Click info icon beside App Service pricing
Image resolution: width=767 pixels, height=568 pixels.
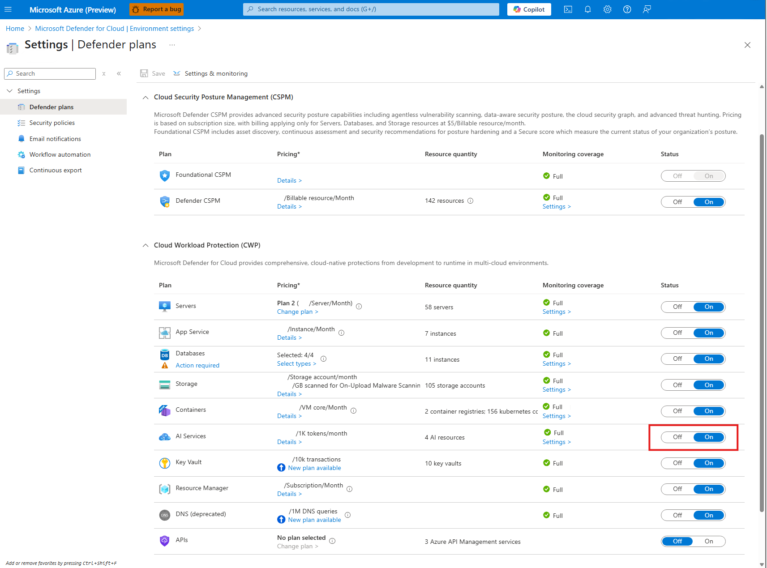pyautogui.click(x=341, y=333)
